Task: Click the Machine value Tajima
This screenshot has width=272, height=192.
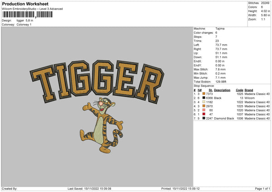Action: (x=220, y=29)
